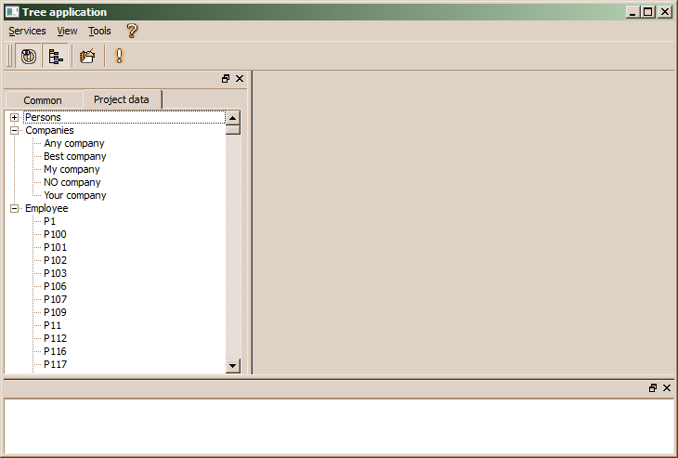This screenshot has height=458, width=678.
Task: Click the question mark help icon
Action: pos(132,31)
